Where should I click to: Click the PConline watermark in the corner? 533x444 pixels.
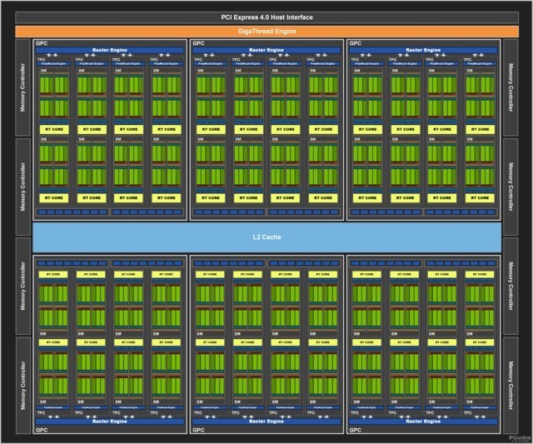[x=516, y=435]
